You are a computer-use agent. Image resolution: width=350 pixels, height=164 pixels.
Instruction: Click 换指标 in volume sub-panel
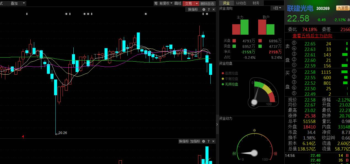coord(184,141)
